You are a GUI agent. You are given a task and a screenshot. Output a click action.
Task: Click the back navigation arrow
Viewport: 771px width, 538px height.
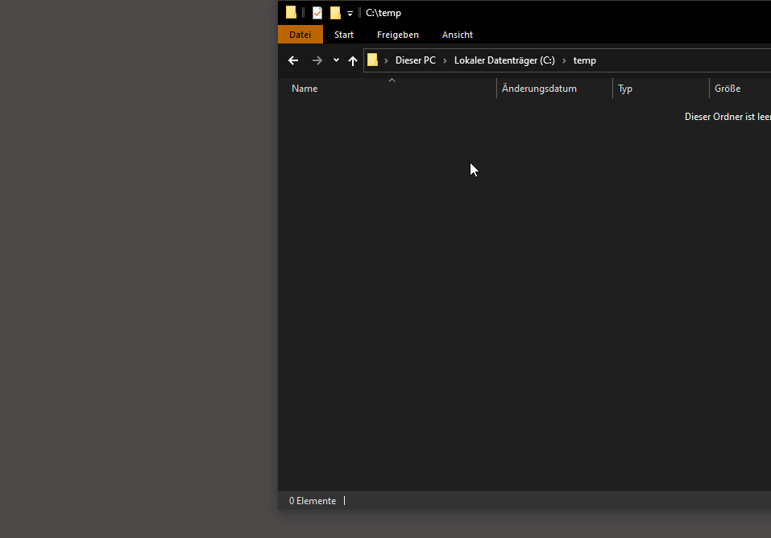[292, 60]
